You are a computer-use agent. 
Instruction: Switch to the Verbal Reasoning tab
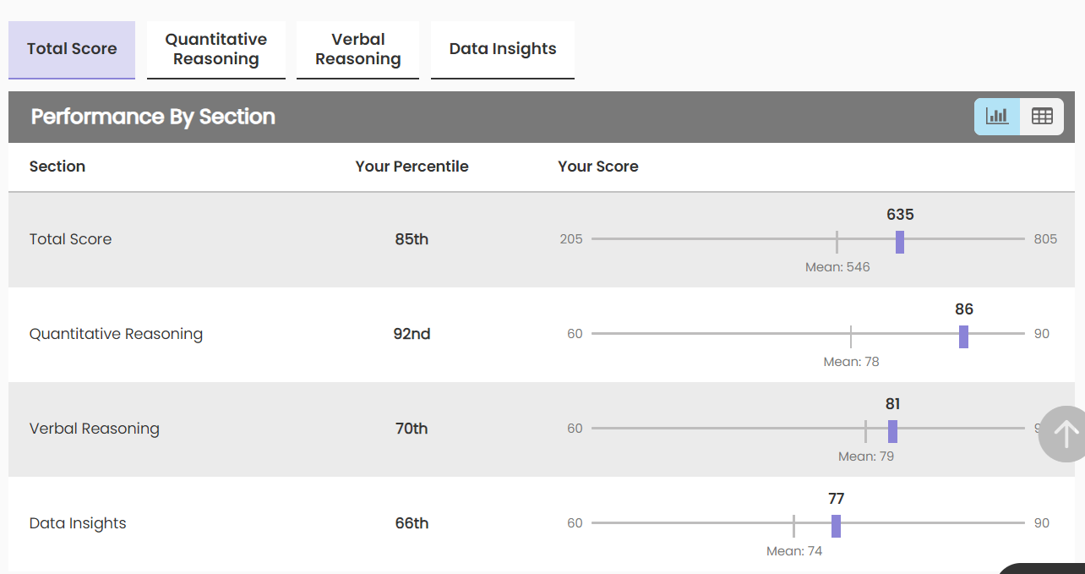[358, 49]
